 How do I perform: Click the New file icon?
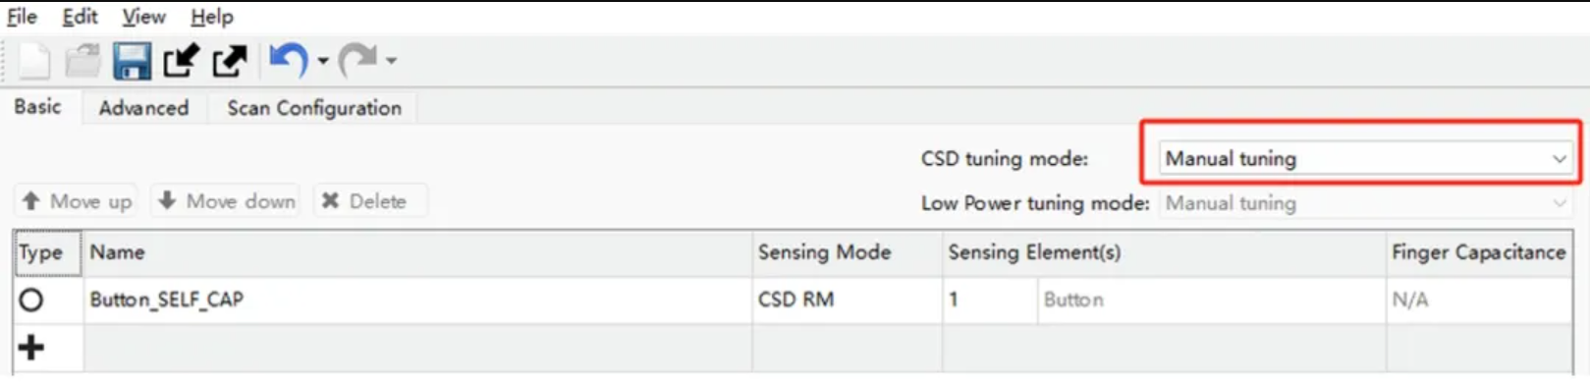point(34,61)
